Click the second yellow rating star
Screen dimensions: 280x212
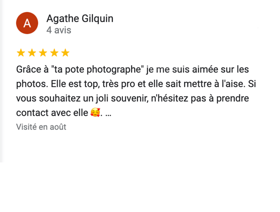tap(32, 53)
